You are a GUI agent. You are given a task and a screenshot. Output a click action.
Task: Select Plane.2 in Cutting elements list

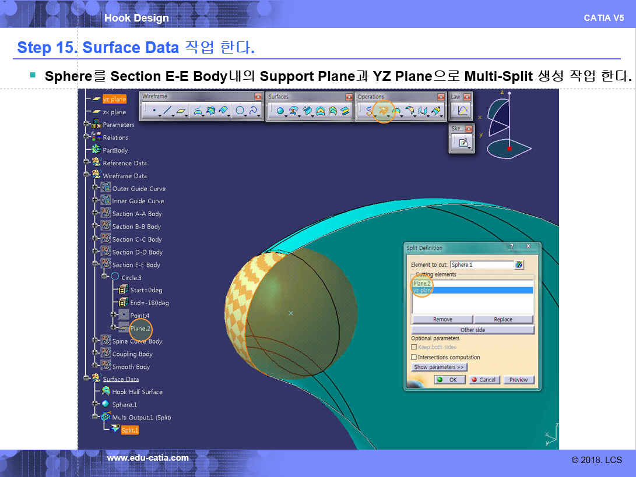coord(421,284)
